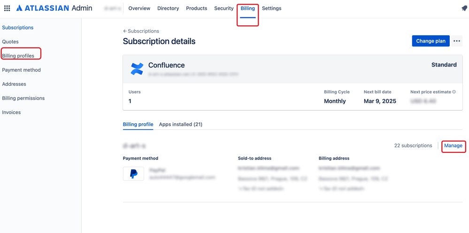Viewport: 469px width, 233px height.
Task: Click the Mar 9, 2025 bill date
Action: [x=380, y=101]
